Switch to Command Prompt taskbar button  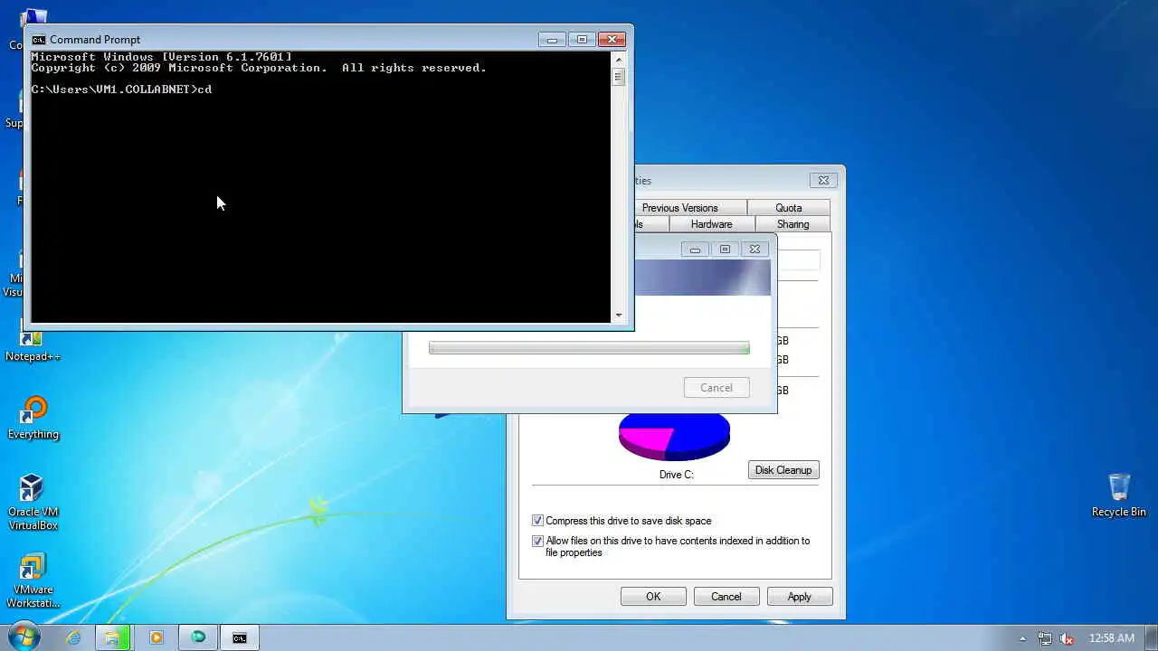click(240, 637)
